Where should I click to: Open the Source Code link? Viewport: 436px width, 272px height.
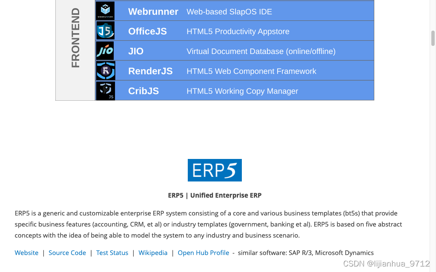point(67,252)
